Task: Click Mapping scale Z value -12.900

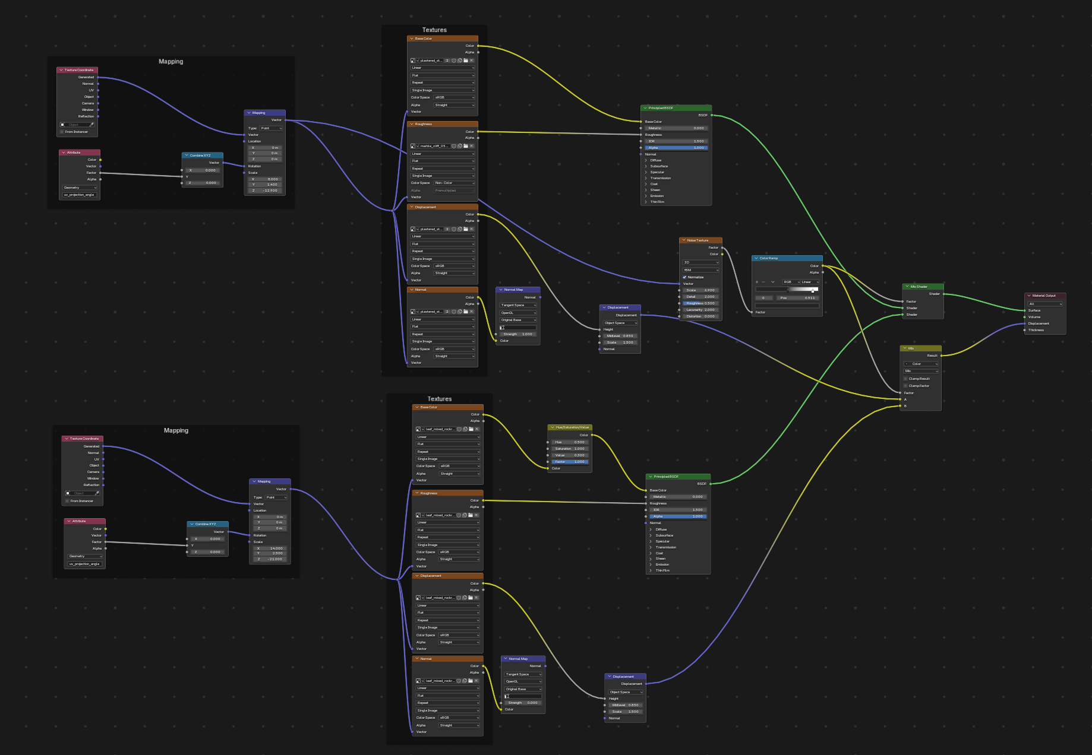Action: (265, 191)
